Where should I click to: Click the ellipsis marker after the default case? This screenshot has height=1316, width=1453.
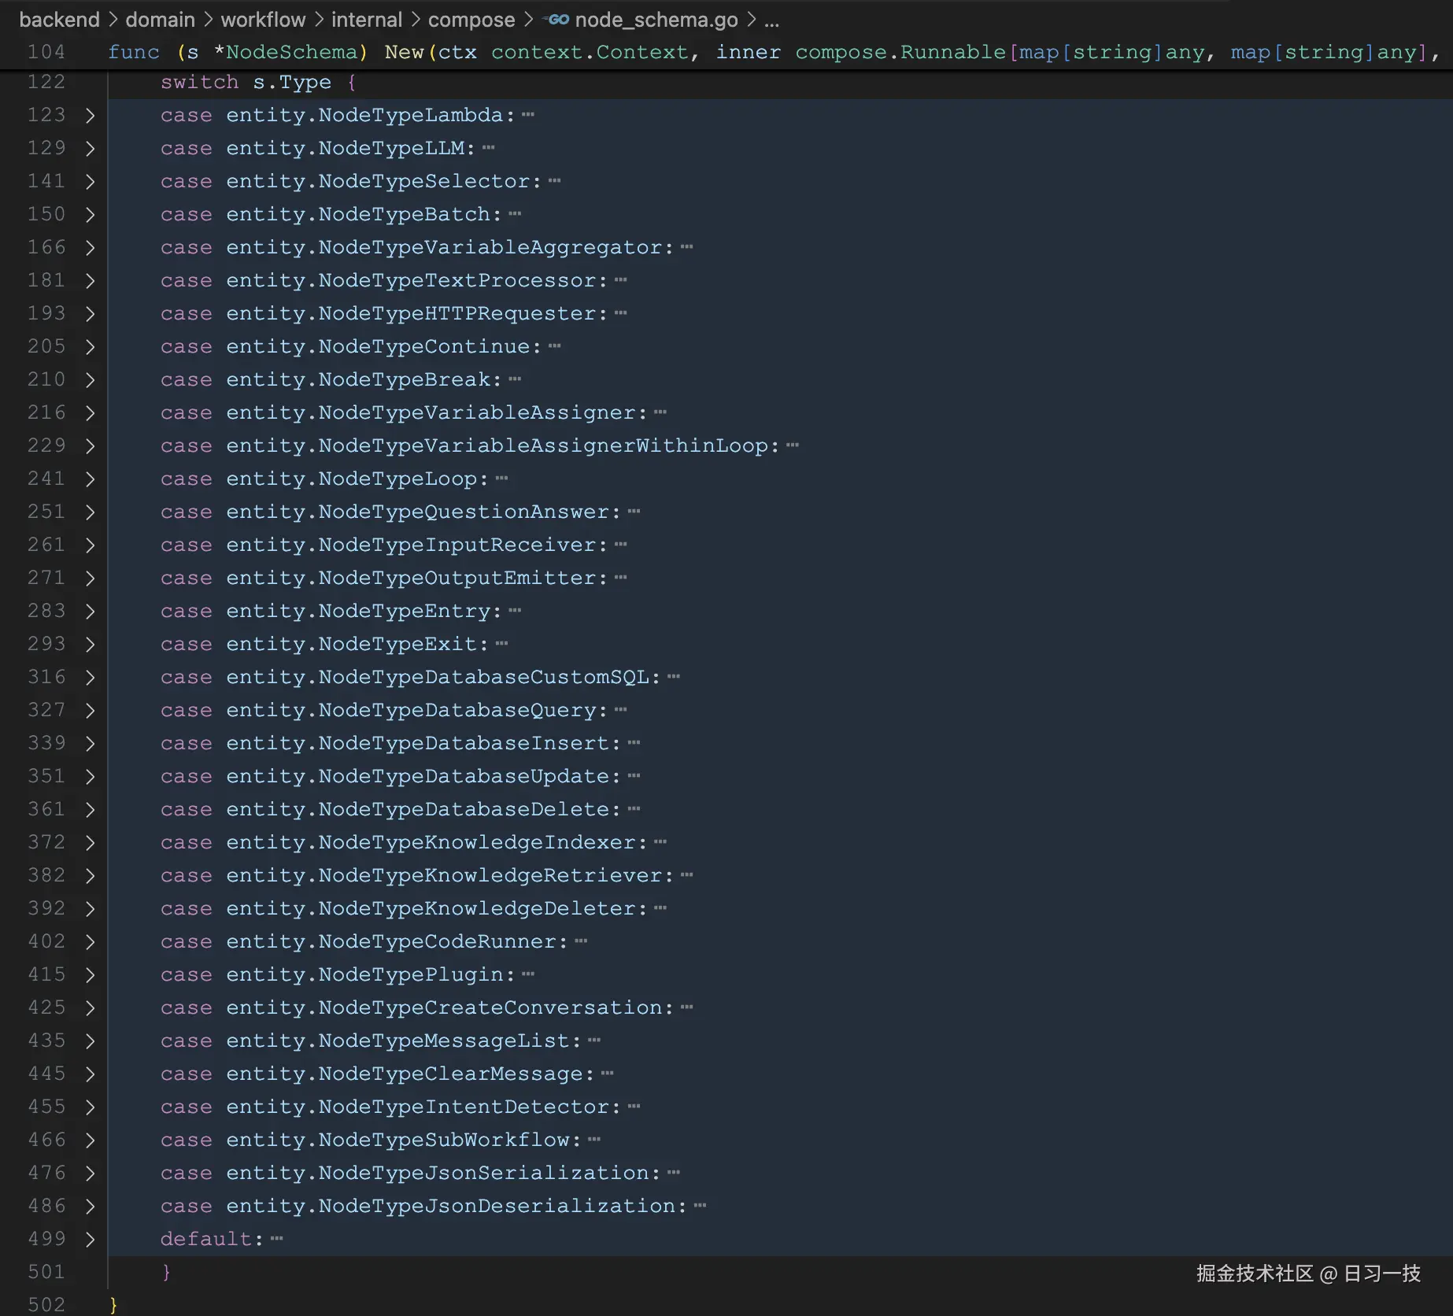tap(277, 1238)
